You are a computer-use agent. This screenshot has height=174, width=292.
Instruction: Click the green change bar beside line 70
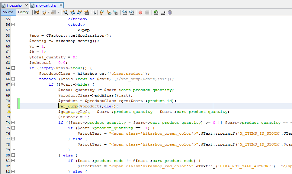19,103
